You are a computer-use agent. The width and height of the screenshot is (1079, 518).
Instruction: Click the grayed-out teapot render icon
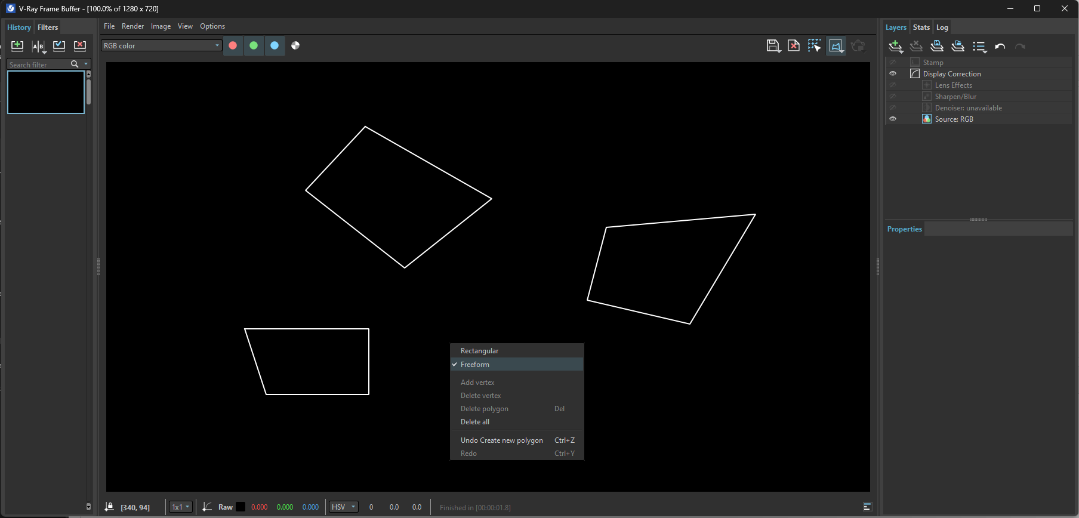(858, 46)
